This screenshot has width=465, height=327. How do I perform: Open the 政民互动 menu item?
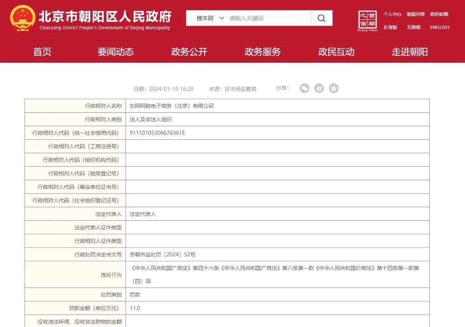click(x=336, y=52)
